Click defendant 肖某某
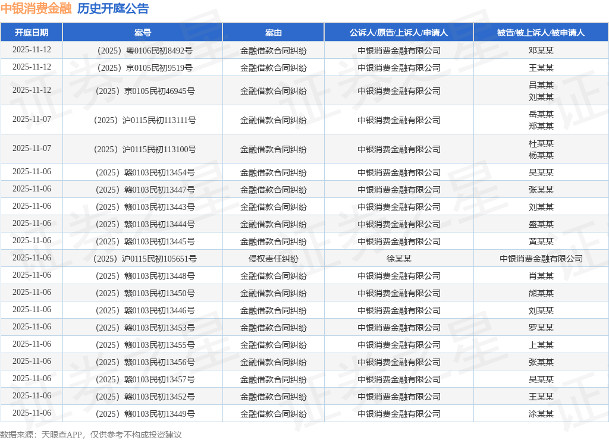 [541, 276]
